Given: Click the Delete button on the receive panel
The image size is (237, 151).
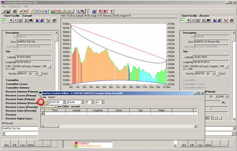Looking at the screenshot, I should pyautogui.click(x=208, y=144).
